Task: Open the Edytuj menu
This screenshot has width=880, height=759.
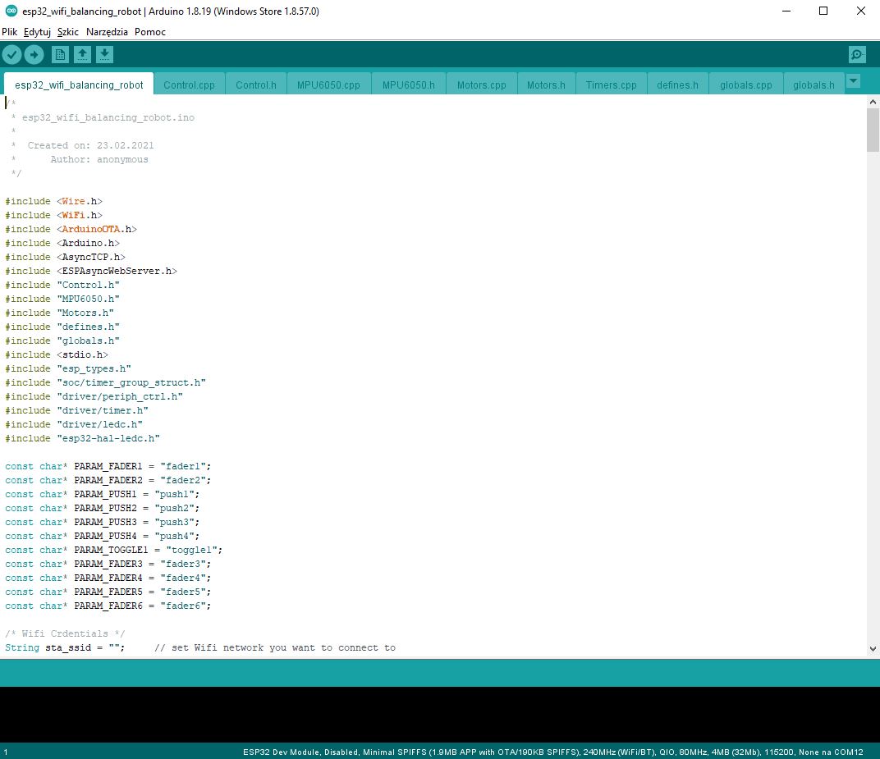Action: (x=37, y=32)
